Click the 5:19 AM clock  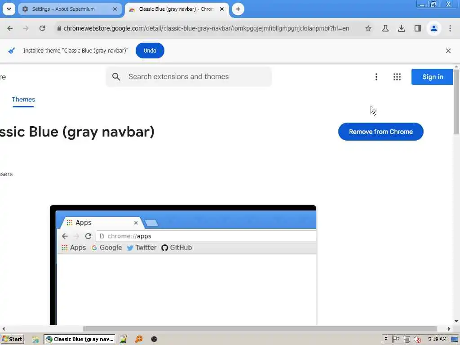(x=437, y=339)
